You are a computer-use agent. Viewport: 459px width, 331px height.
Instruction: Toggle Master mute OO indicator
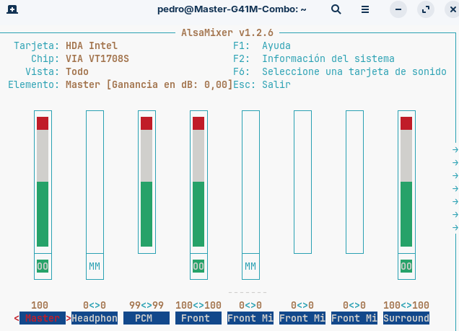43,266
